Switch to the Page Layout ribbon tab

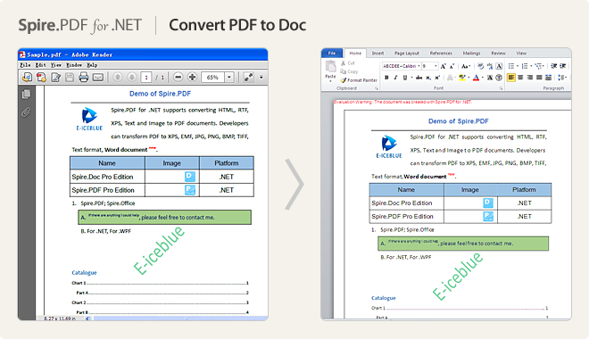click(406, 54)
